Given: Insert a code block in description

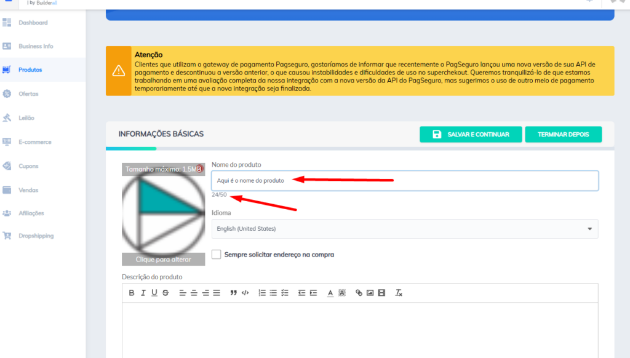Looking at the screenshot, I should pyautogui.click(x=245, y=293).
